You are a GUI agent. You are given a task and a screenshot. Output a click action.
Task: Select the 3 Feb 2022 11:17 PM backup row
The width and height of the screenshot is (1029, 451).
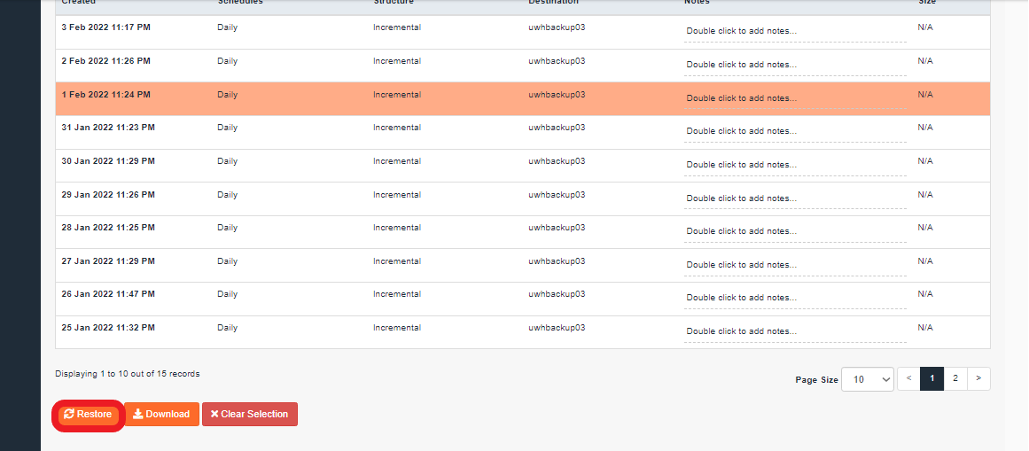(x=106, y=27)
